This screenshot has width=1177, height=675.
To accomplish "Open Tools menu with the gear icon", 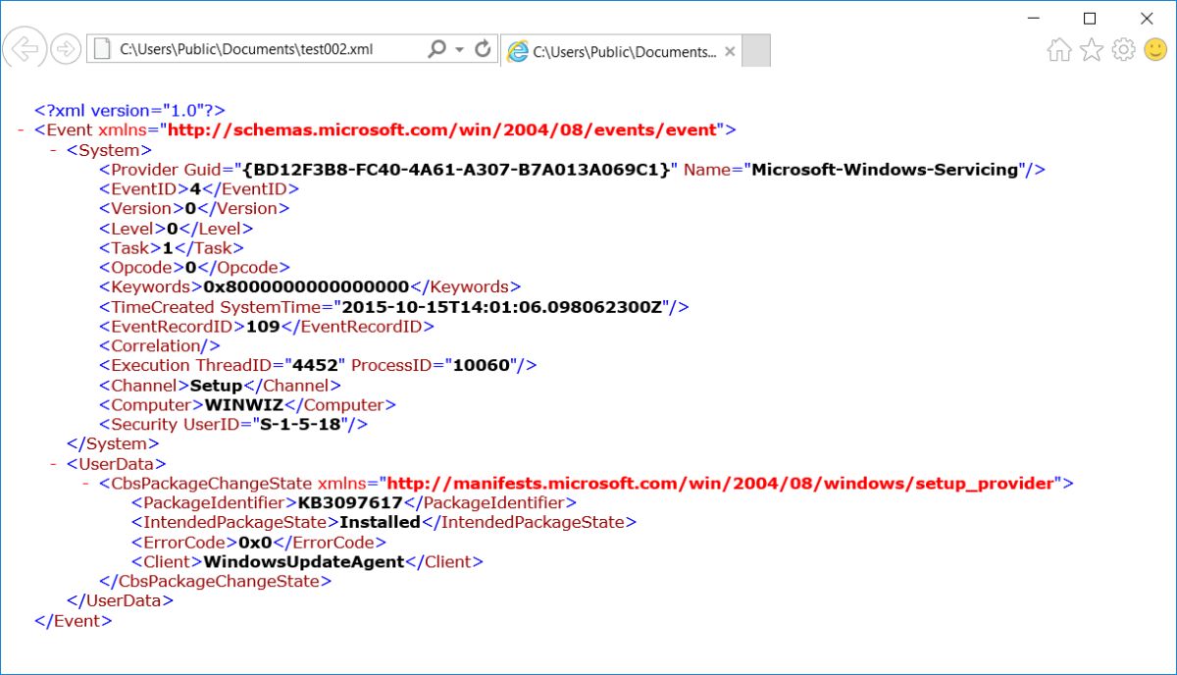I will click(x=1123, y=49).
